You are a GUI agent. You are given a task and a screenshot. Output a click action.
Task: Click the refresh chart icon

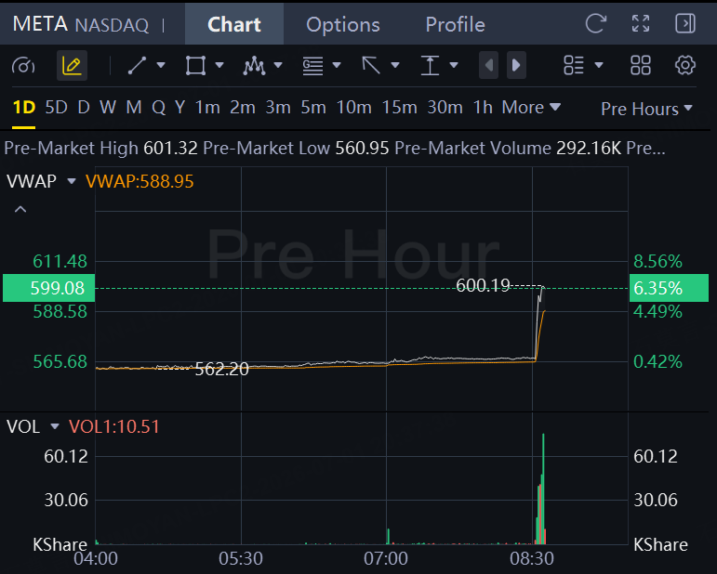pyautogui.click(x=596, y=23)
